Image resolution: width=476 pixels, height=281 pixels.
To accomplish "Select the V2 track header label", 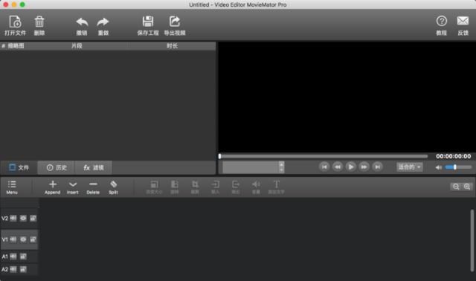I will (x=4, y=219).
